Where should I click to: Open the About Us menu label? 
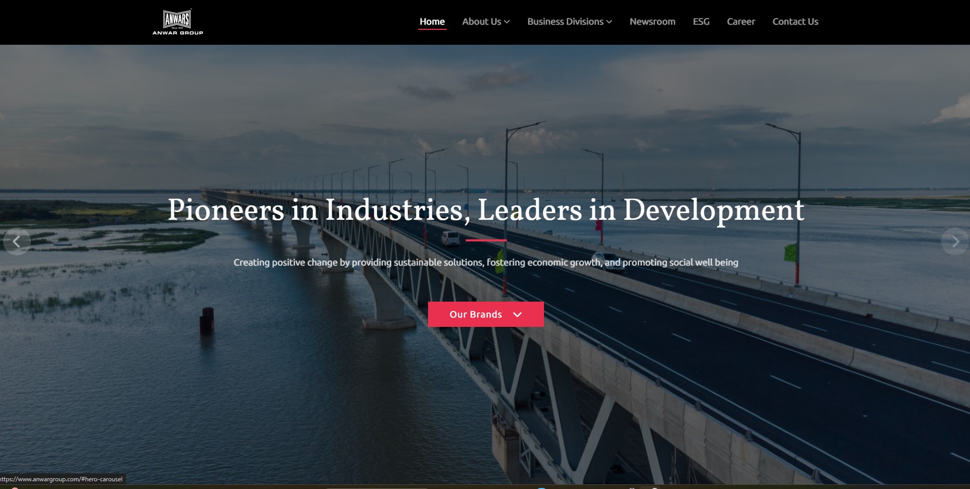[x=482, y=22]
